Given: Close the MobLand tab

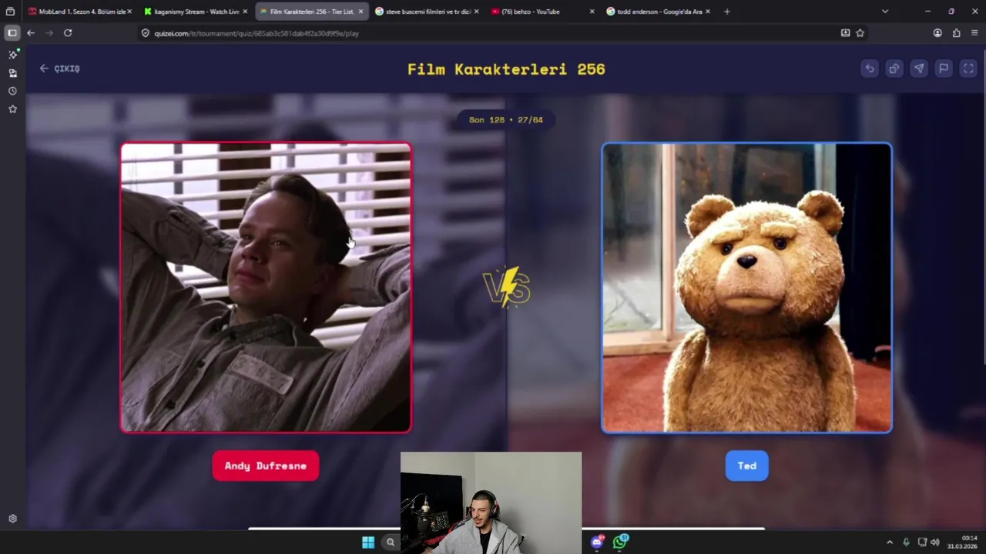Looking at the screenshot, I should (x=129, y=12).
